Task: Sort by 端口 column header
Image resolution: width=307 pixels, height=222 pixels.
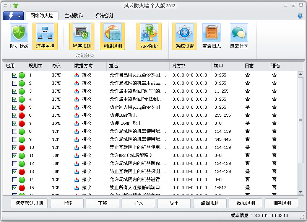Action: 227,66
